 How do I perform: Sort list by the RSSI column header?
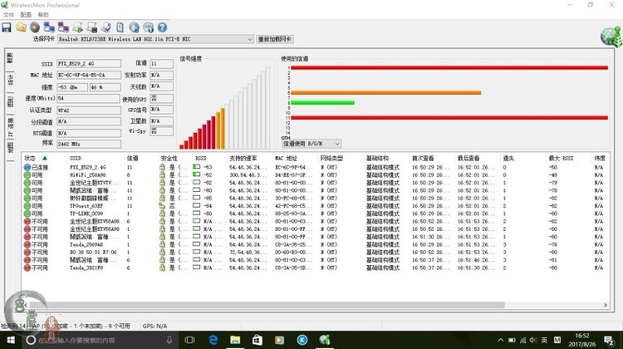[x=201, y=158]
